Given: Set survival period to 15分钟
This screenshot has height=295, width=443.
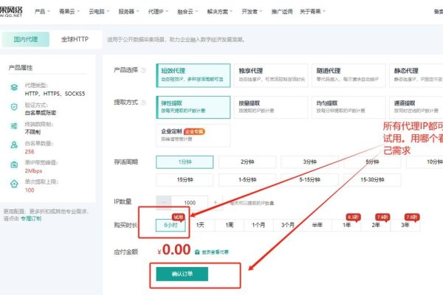Looking at the screenshot, I should 185,180.
